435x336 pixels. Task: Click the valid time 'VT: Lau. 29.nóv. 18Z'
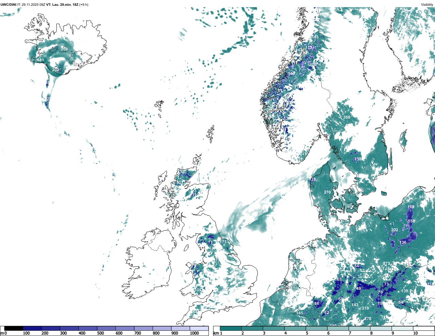pyautogui.click(x=62, y=4)
